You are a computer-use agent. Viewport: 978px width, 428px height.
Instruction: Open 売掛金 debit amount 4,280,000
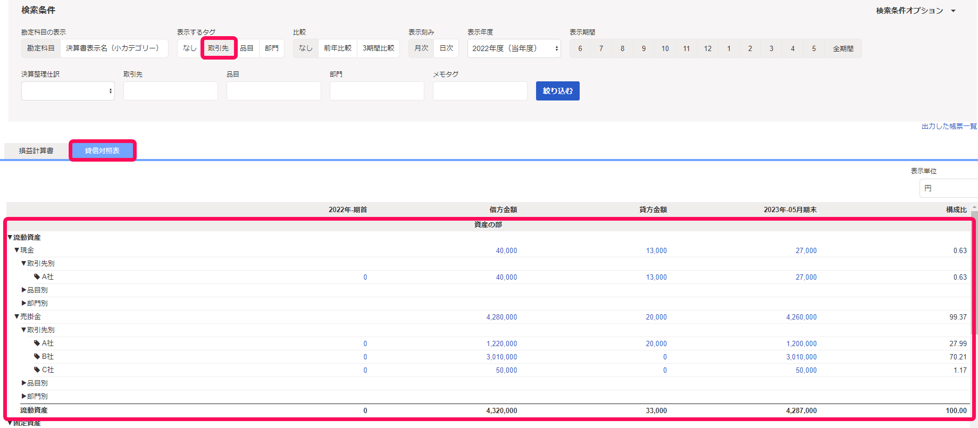click(501, 317)
